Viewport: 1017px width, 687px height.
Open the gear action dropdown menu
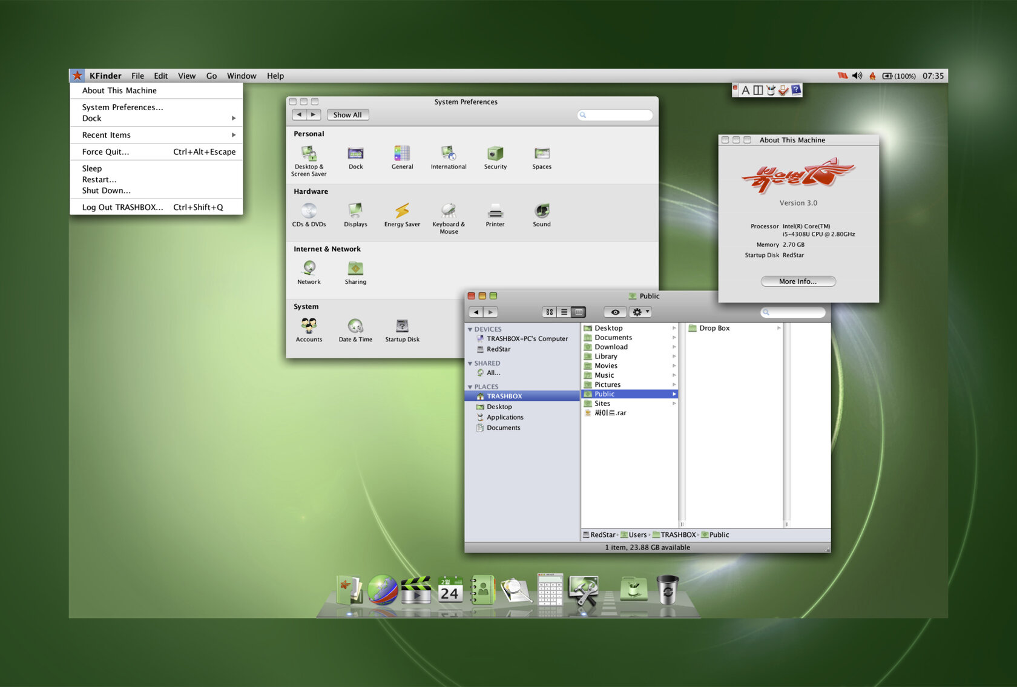pyautogui.click(x=640, y=312)
